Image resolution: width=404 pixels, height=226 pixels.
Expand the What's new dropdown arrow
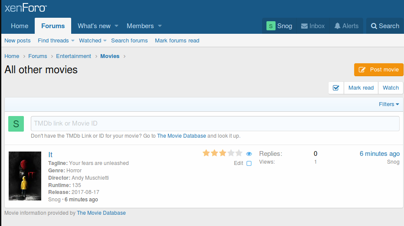pos(116,26)
